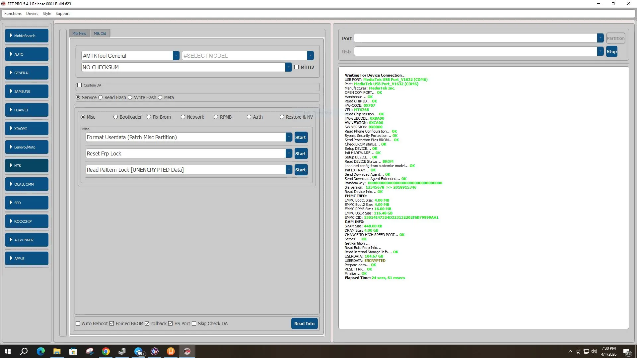The image size is (637, 358).
Task: Enable the Auto Reboot checkbox
Action: coord(78,324)
